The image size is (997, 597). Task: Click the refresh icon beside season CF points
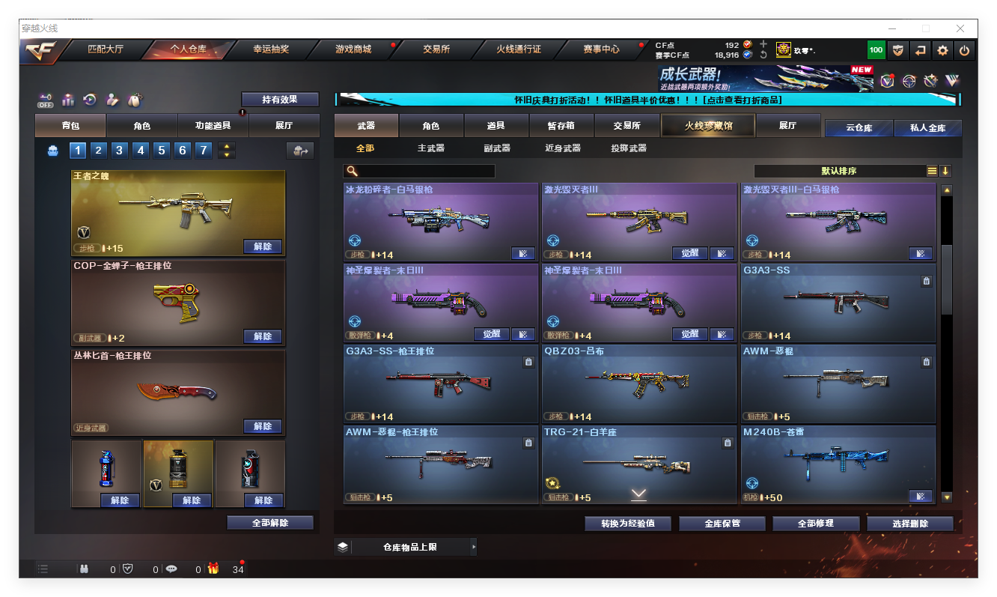[763, 55]
